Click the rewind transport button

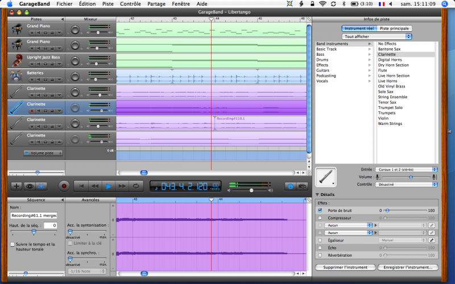pos(94,186)
